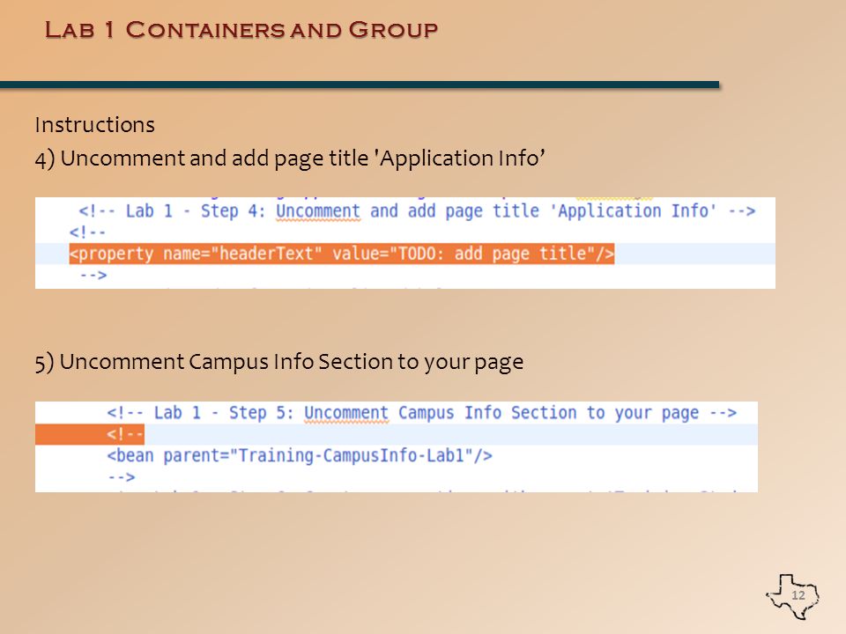Click the slide number 12
Screen dimensions: 846x634
(798, 595)
